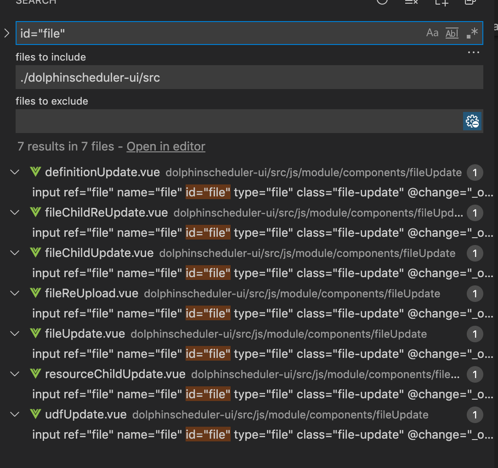Click result count badge for fileChildUpdate.vue
This screenshot has width=498, height=468.
point(475,253)
